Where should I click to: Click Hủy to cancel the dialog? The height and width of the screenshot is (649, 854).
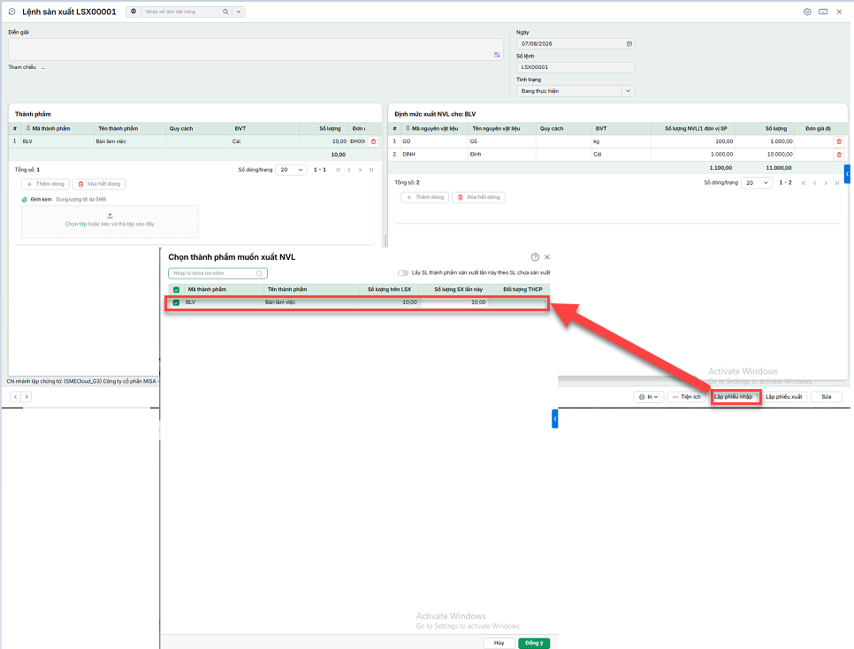point(499,643)
